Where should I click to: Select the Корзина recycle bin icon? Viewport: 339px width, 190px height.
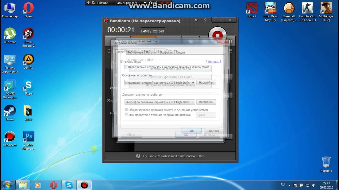point(326,164)
